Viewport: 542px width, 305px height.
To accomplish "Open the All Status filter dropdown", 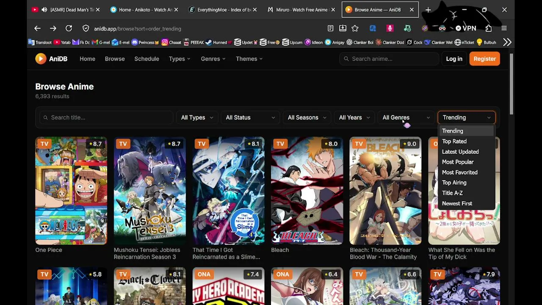I will (250, 117).
